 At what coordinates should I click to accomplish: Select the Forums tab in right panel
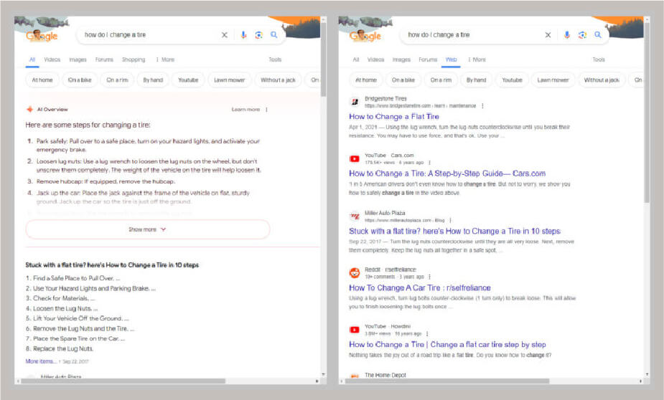[428, 59]
